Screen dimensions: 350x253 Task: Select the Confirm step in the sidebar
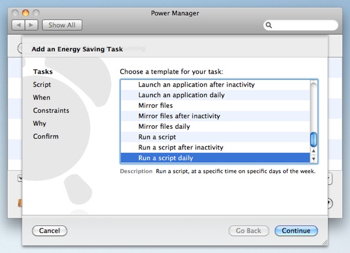click(46, 136)
